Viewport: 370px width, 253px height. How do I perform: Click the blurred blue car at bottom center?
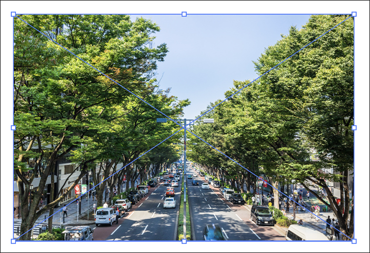pos(213,232)
